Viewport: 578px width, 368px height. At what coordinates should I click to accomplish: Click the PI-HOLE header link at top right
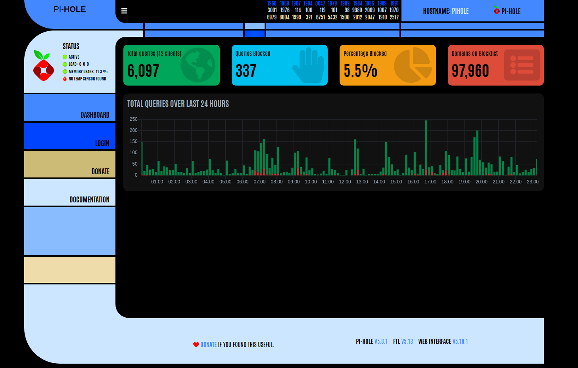pos(507,11)
